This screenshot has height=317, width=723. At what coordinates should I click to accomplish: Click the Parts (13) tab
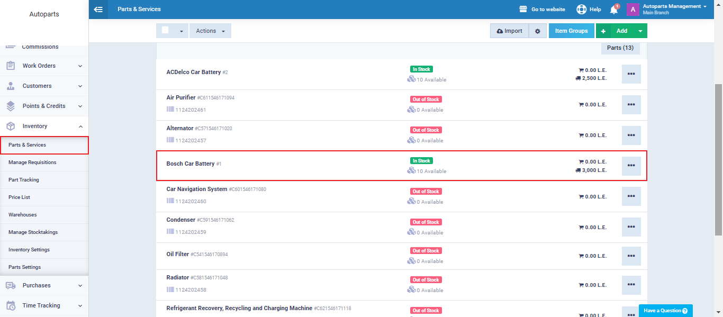(x=620, y=48)
